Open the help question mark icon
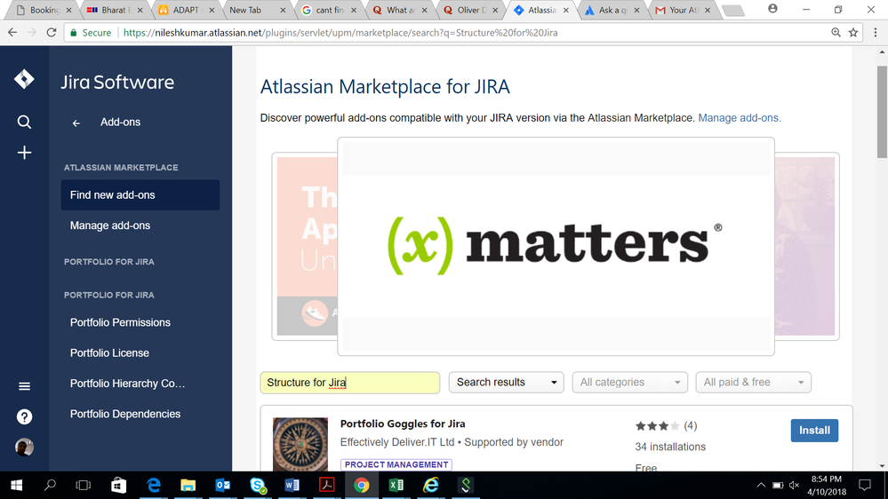 (x=24, y=417)
